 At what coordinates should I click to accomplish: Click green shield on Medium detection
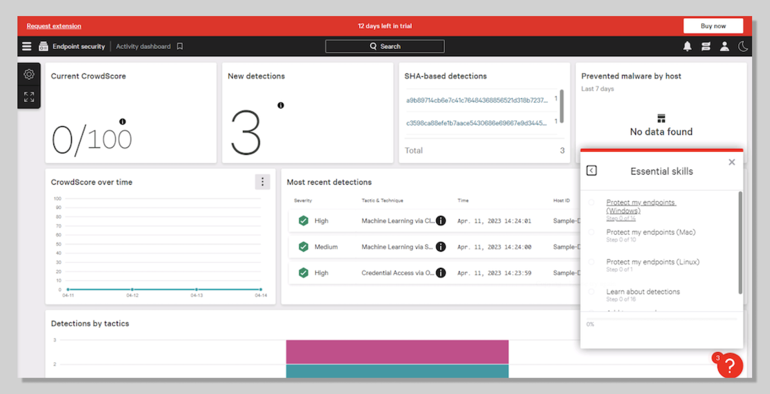[x=304, y=247]
